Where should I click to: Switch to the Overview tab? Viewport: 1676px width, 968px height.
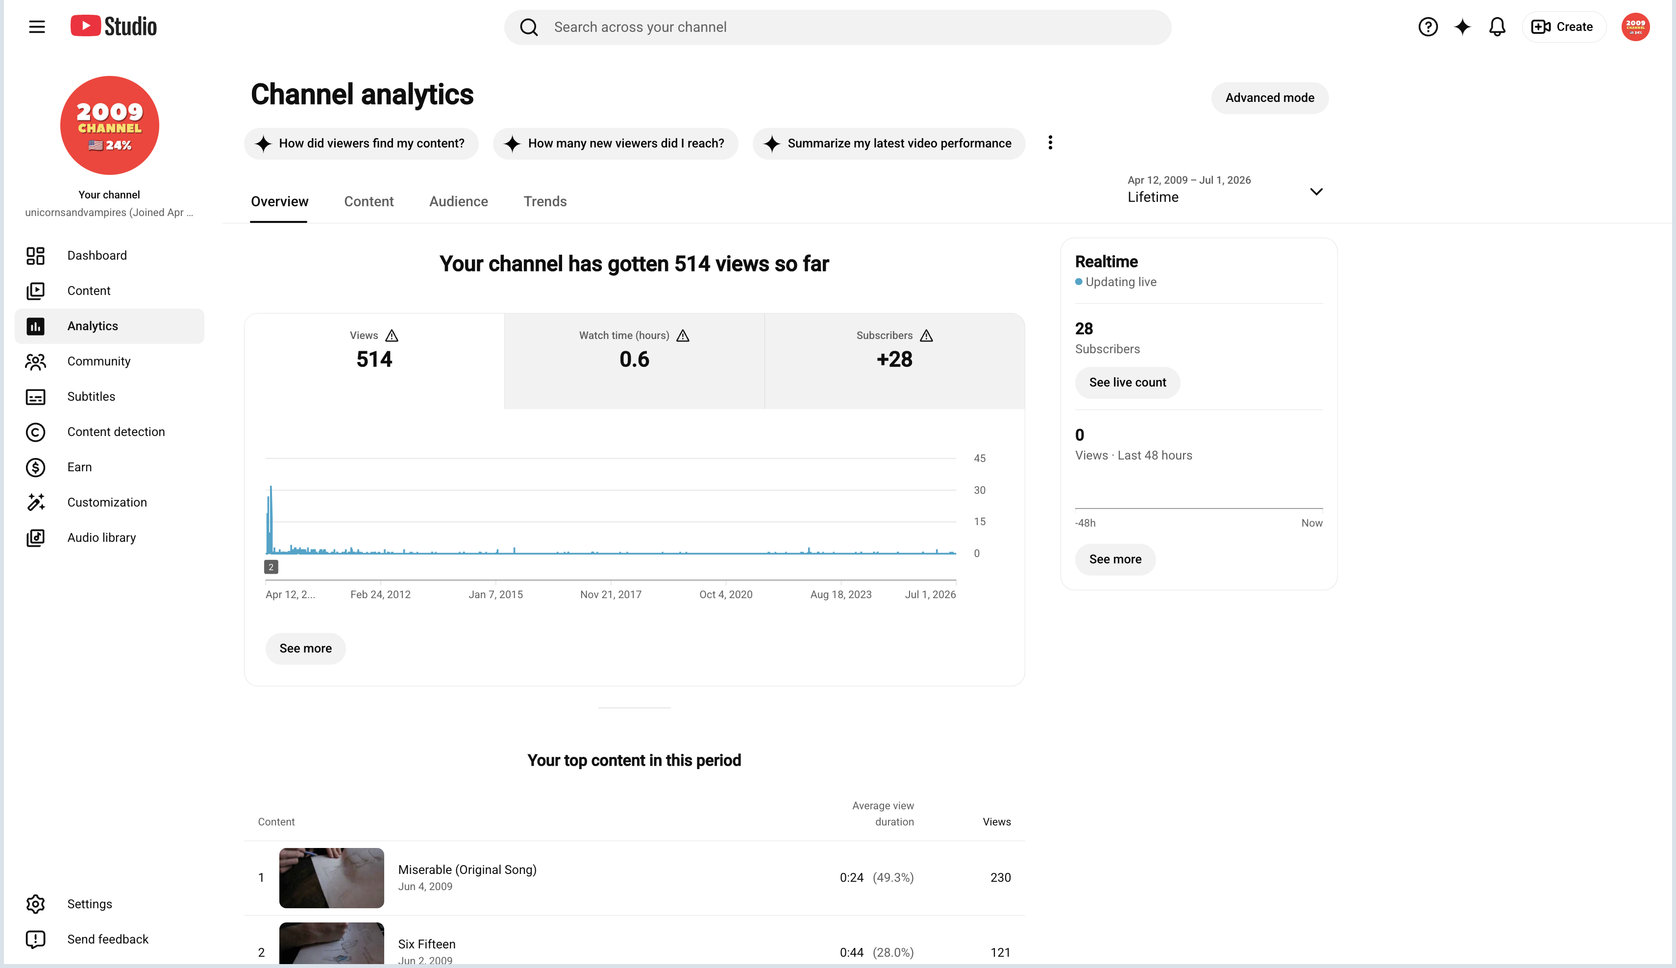click(x=279, y=201)
